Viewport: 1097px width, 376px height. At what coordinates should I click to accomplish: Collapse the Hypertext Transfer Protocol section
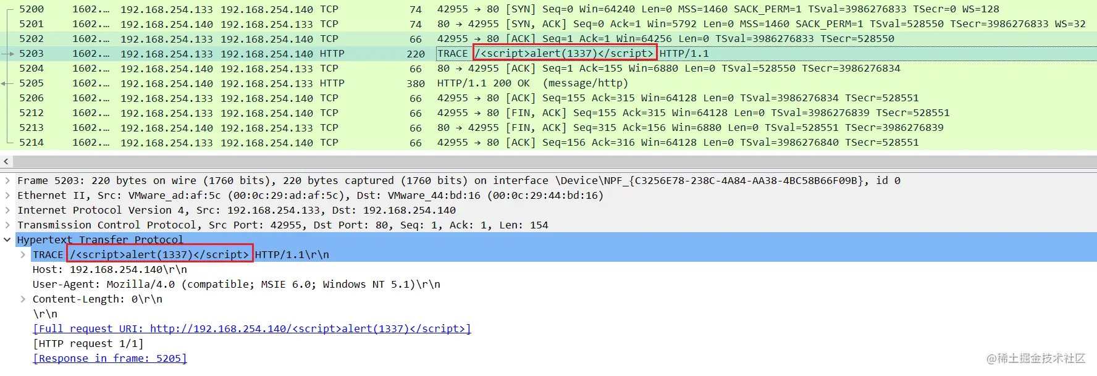(x=7, y=240)
